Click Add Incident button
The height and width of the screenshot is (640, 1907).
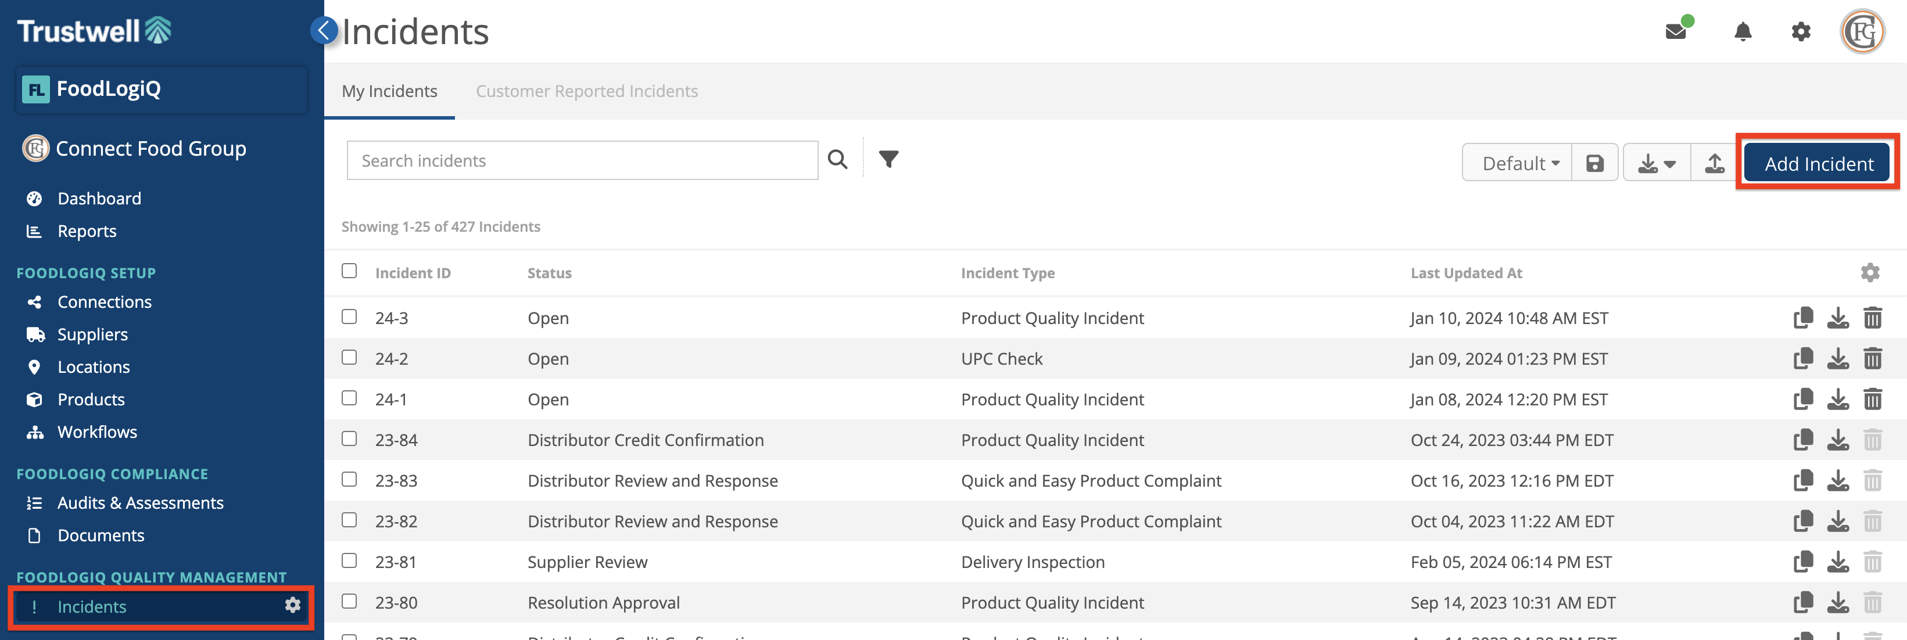(1818, 163)
